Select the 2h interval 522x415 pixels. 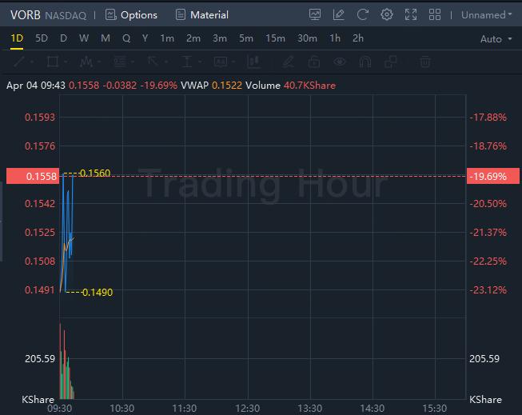(358, 38)
